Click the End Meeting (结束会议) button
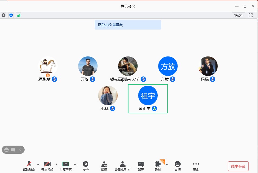Image resolution: width=258 pixels, height=173 pixels. click(x=238, y=166)
